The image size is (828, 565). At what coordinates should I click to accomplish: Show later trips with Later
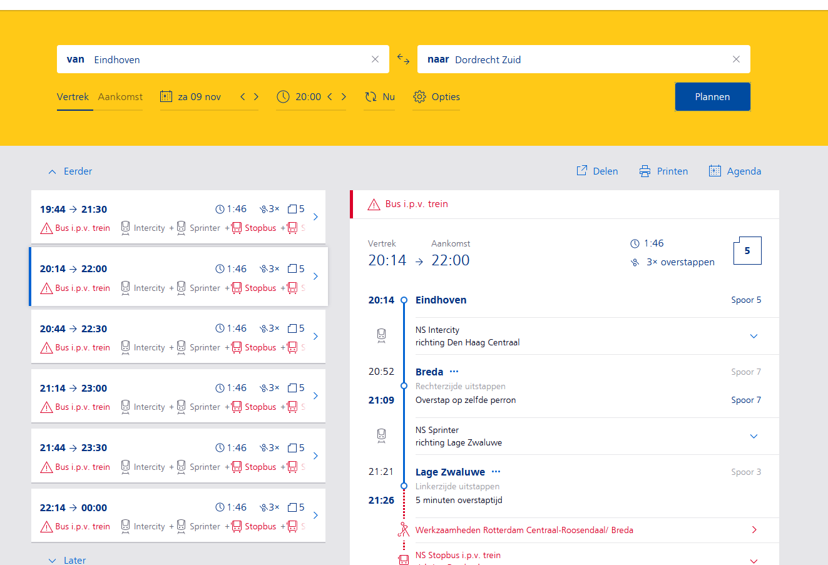[68, 560]
